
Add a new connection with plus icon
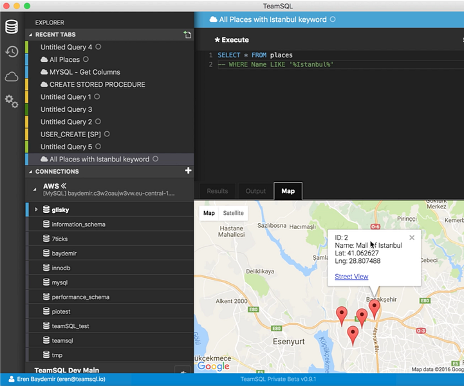tap(188, 171)
